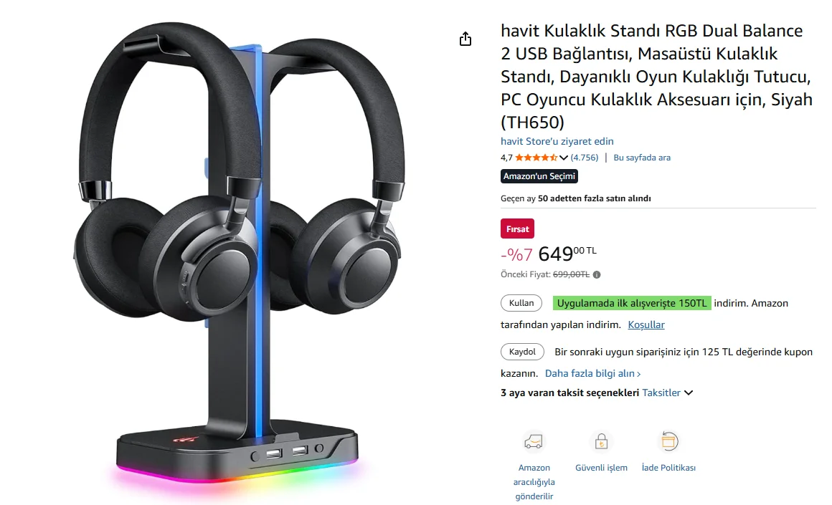
Task: Click the Amazon'un Seçimi badge
Action: tap(539, 176)
